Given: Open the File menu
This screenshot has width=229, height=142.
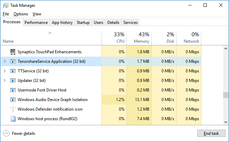Looking at the screenshot, I should click(x=6, y=14).
